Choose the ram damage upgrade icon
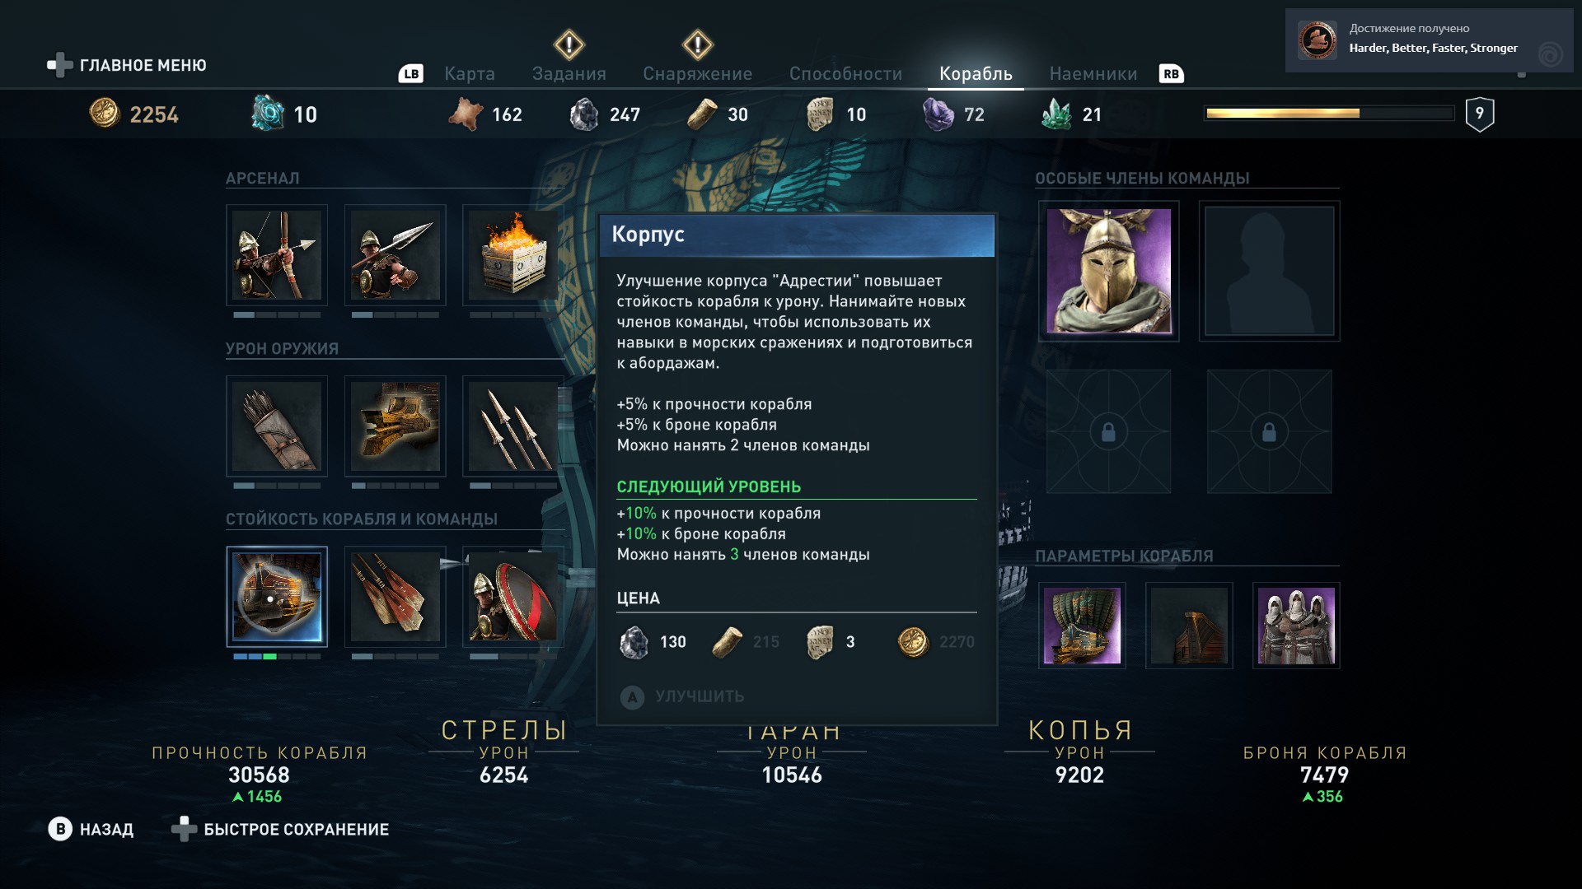1582x889 pixels. pos(395,426)
